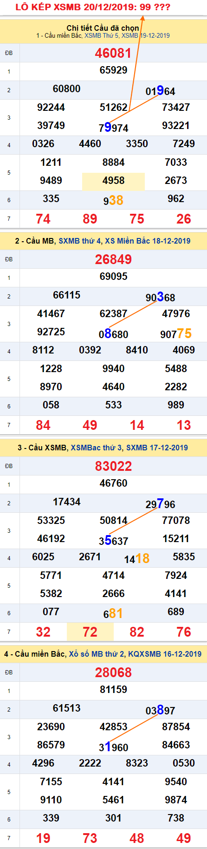The height and width of the screenshot is (849, 207).
Task: Select fifth prize number 9874
Action: [176, 800]
